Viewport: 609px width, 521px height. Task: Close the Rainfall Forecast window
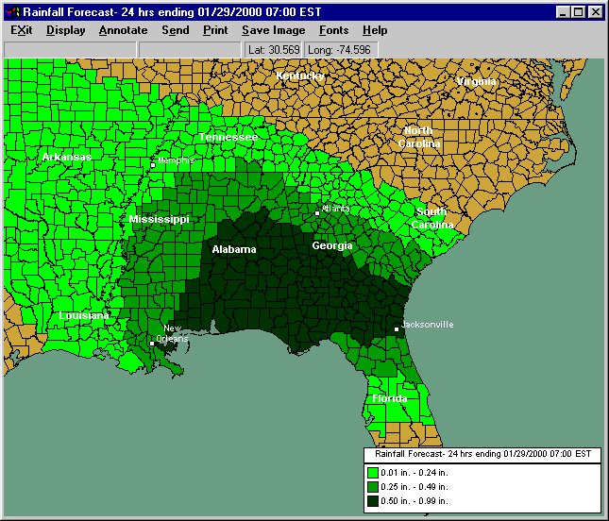(x=595, y=11)
